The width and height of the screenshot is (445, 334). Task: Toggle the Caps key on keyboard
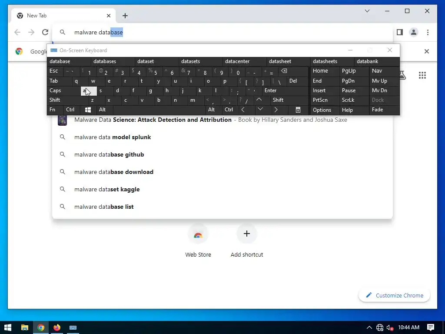click(64, 90)
